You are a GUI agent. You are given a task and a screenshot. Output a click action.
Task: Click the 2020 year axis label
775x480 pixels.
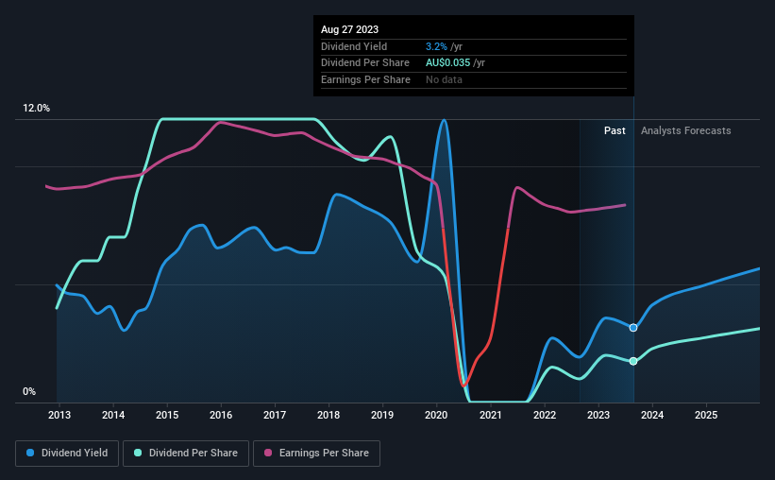(436, 415)
